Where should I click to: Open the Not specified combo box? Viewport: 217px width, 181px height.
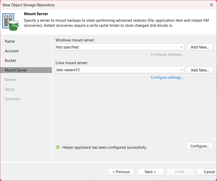pyautogui.click(x=120, y=47)
